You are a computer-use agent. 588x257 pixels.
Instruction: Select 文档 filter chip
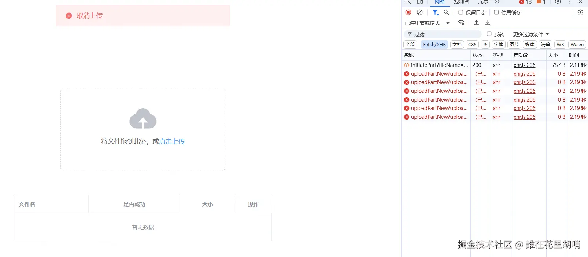point(457,45)
